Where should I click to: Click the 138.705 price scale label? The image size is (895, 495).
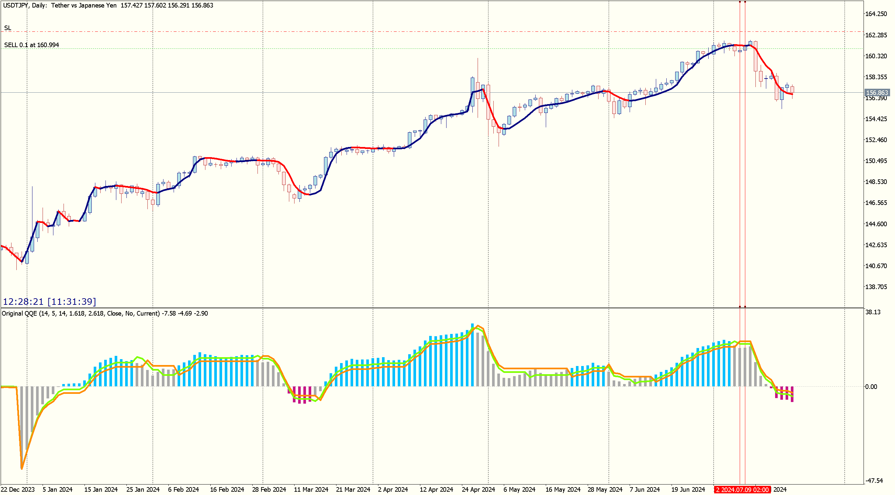tap(876, 287)
